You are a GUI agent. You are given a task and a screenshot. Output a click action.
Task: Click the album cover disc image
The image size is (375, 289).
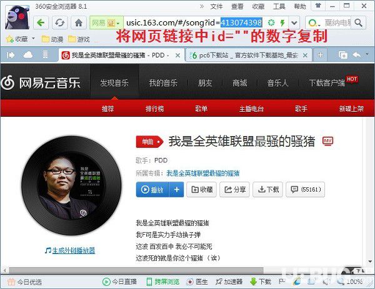point(71,185)
